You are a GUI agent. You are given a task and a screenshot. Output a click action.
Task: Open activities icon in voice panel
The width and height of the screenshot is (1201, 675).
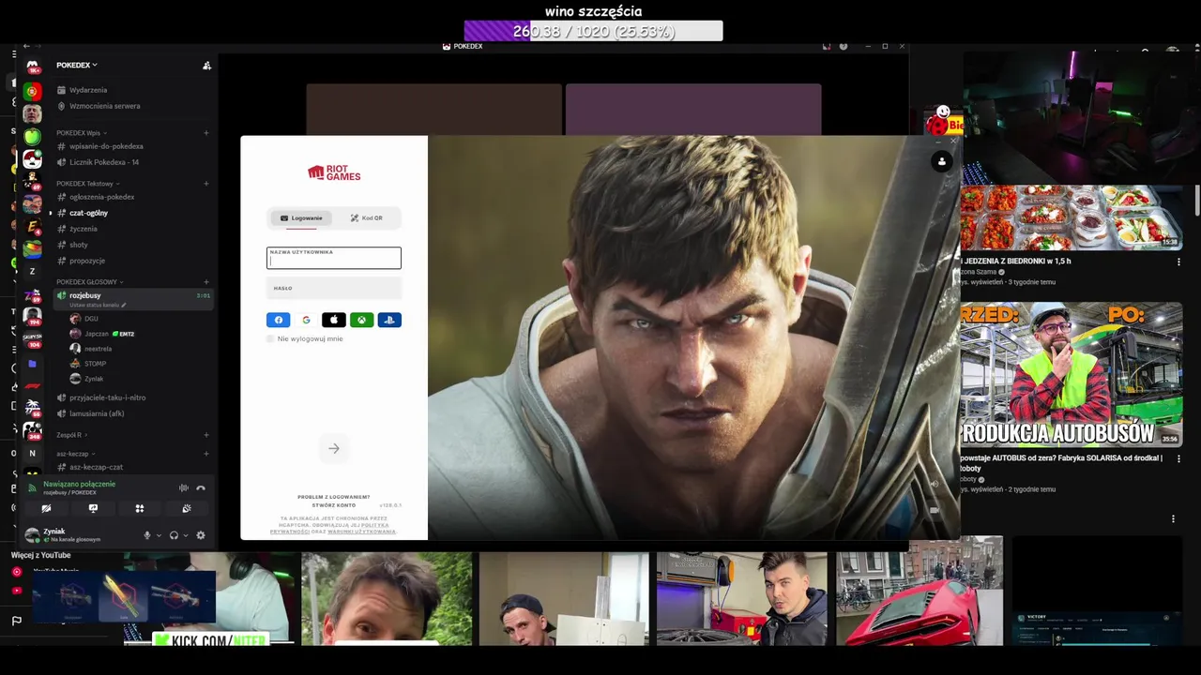click(140, 508)
